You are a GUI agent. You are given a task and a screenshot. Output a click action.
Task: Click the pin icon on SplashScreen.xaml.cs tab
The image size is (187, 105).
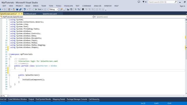click(19, 14)
